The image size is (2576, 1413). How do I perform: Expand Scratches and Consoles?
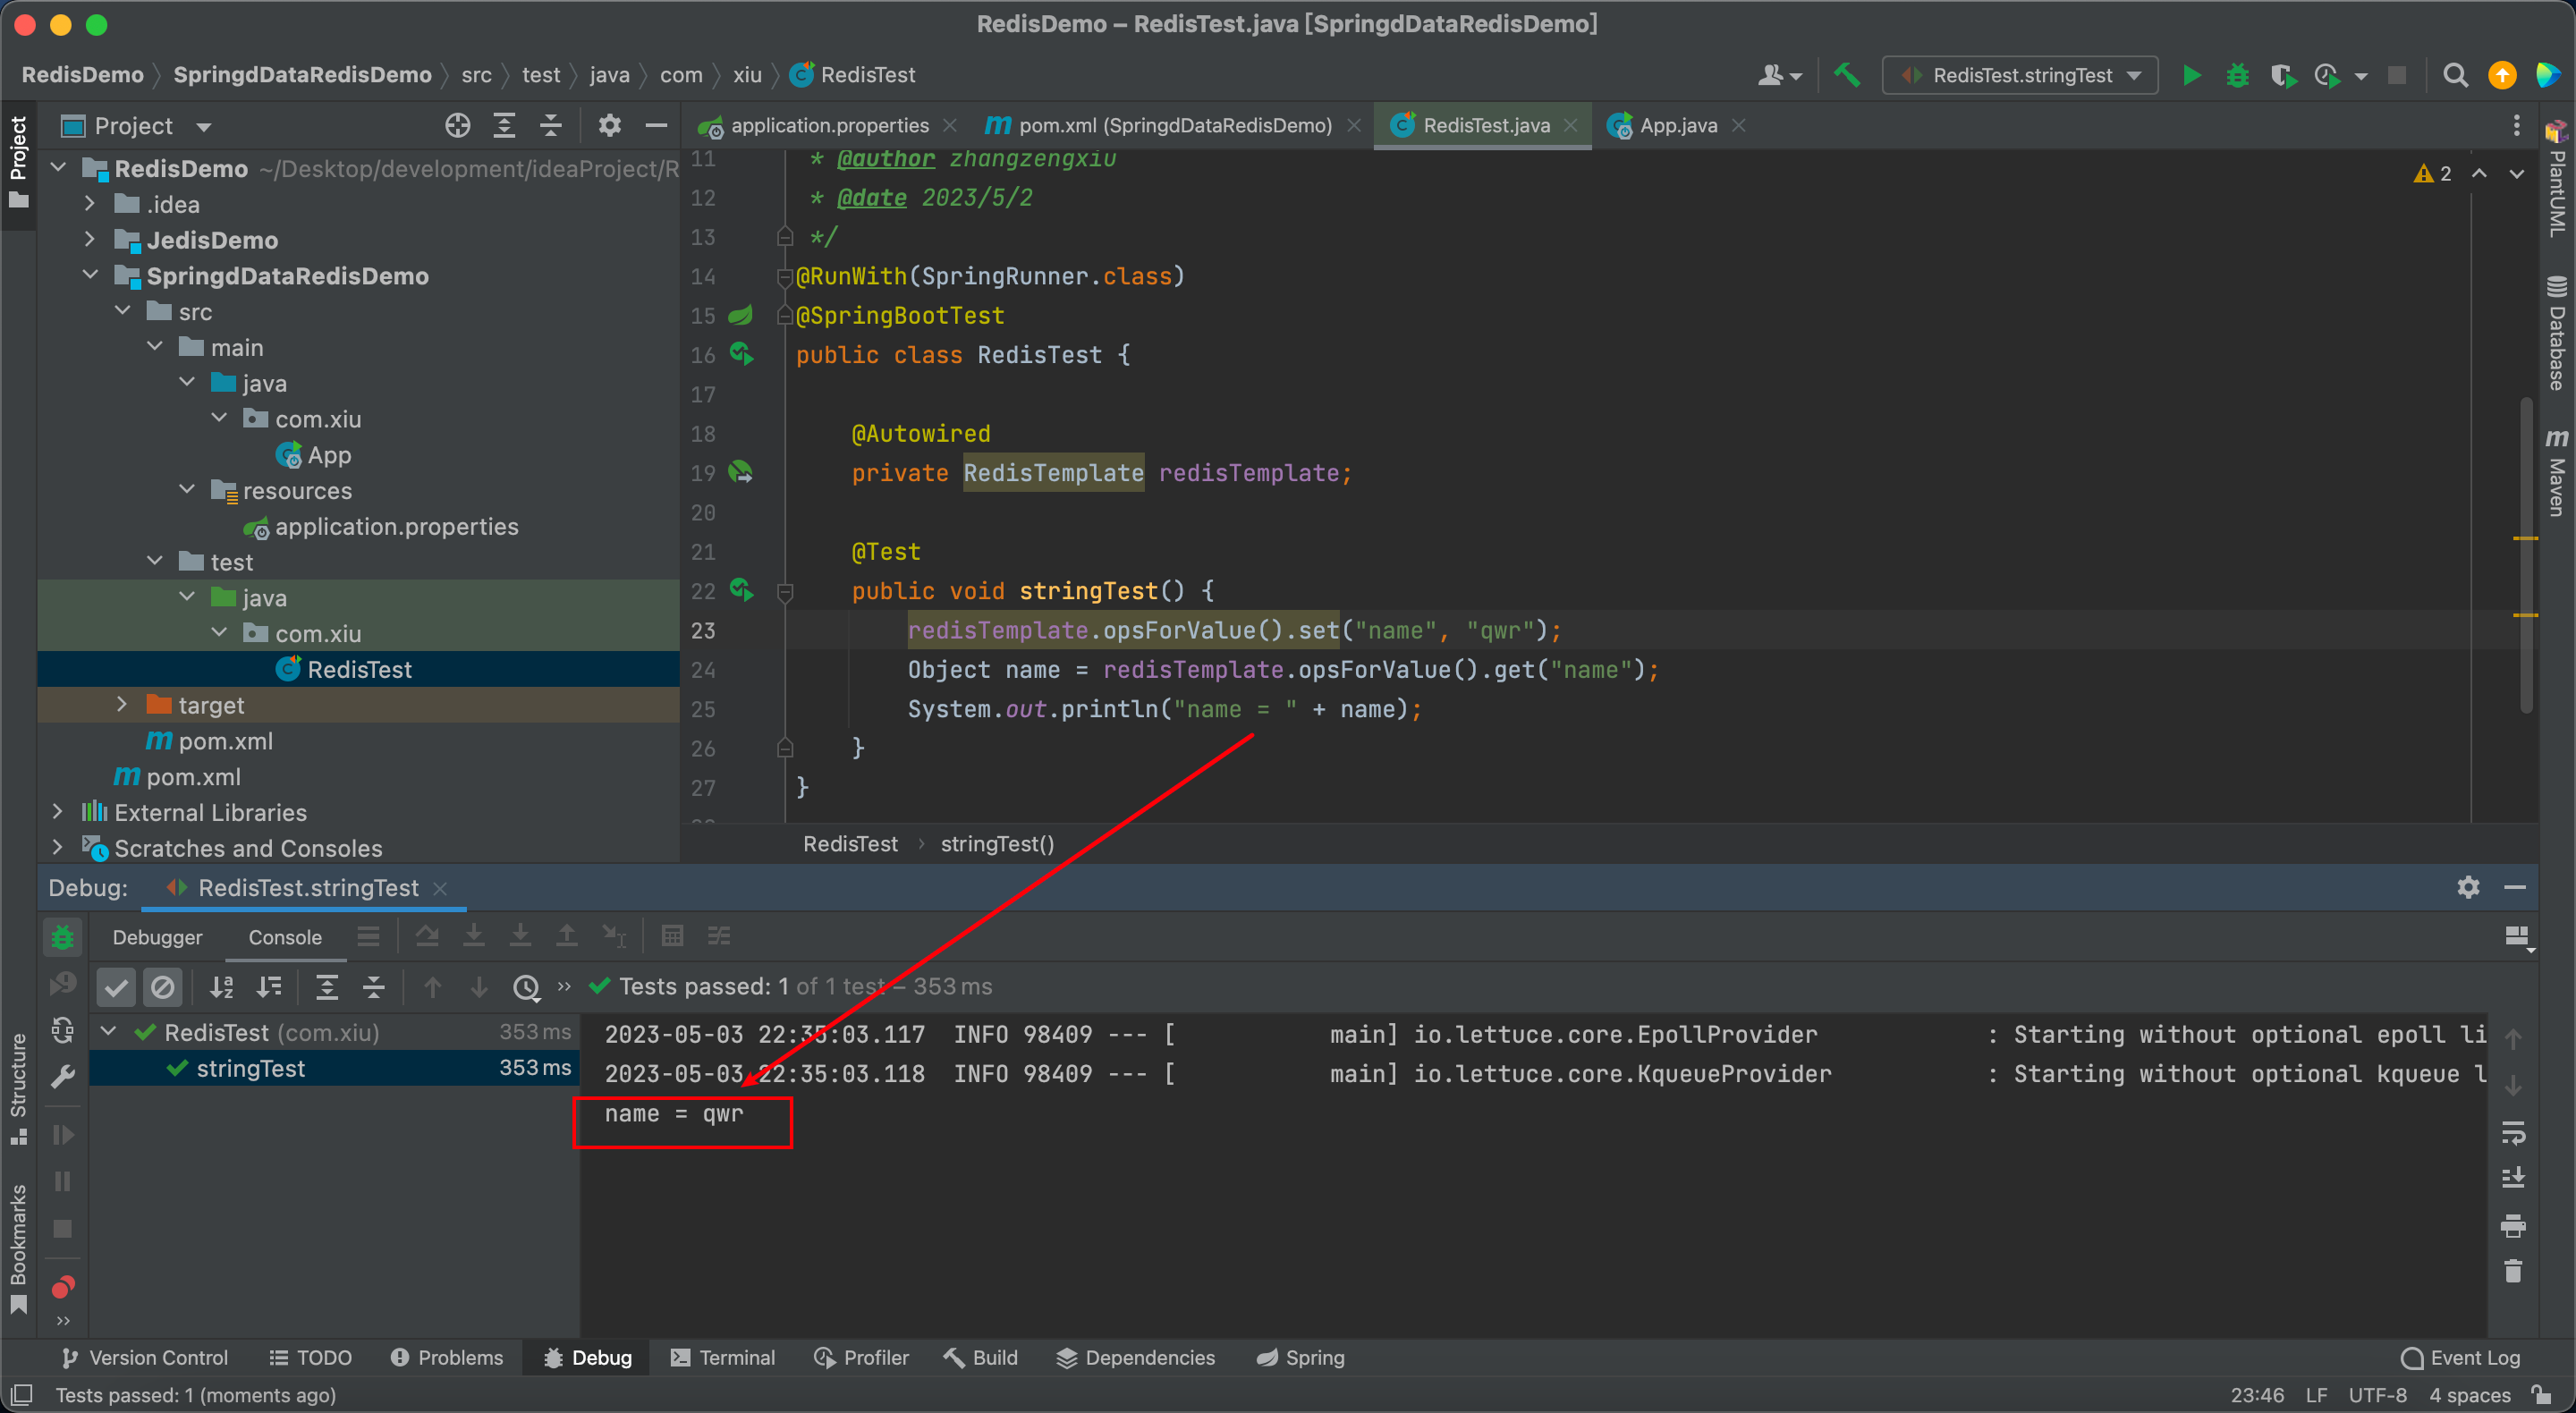(58, 847)
